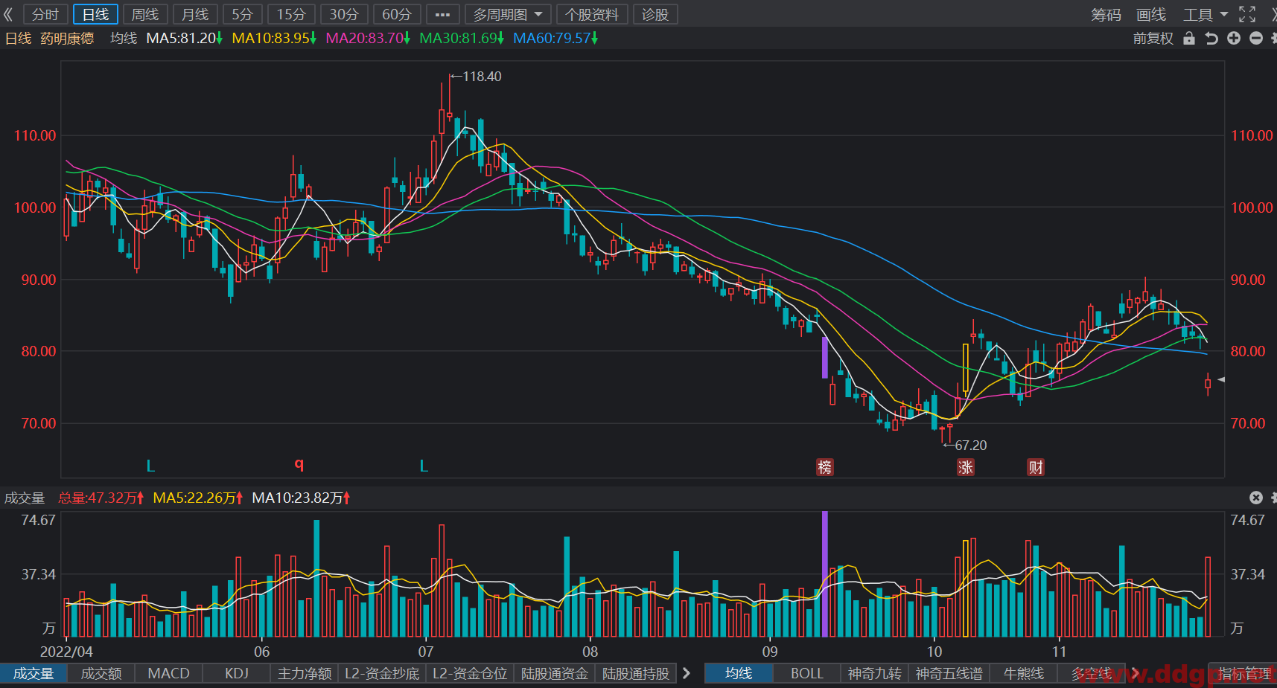Open the 多周期图 dropdown
Image resolution: width=1277 pixels, height=688 pixels.
(508, 14)
